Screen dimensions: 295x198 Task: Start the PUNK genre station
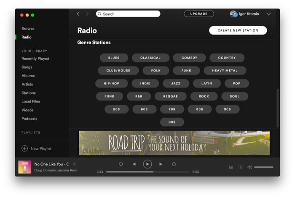tap(110, 96)
